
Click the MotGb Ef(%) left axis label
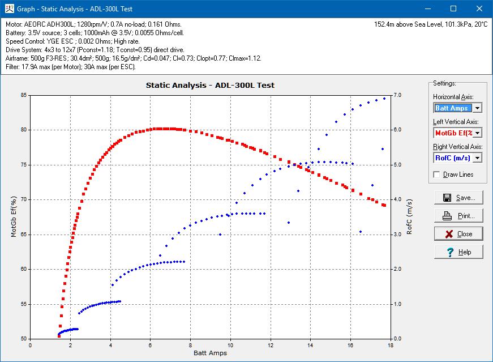point(14,216)
